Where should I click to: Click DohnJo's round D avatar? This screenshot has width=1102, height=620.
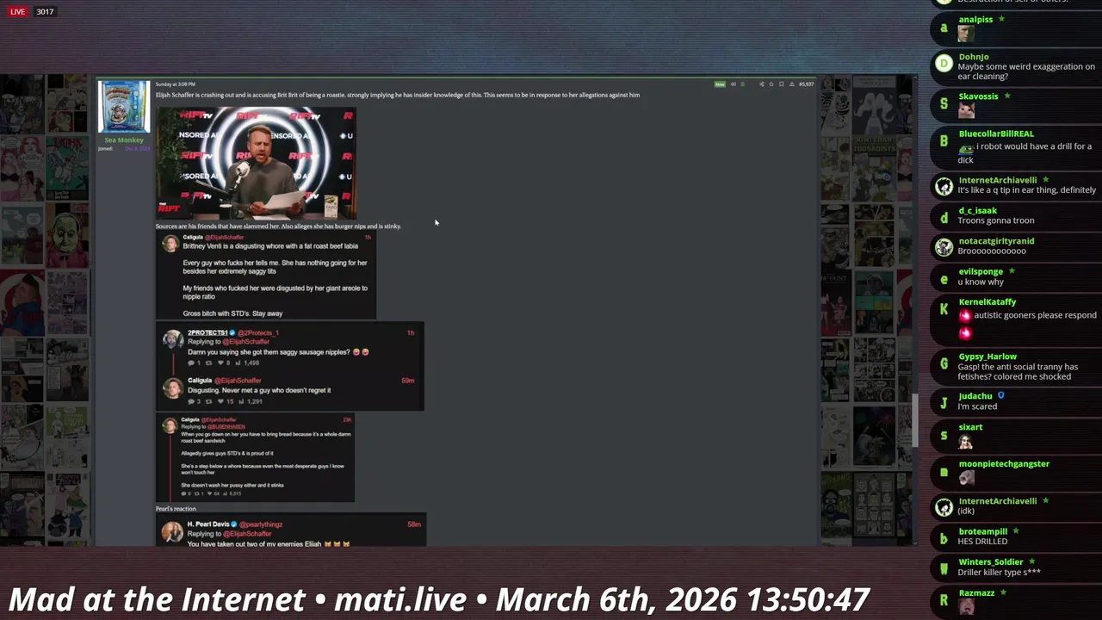tap(944, 64)
